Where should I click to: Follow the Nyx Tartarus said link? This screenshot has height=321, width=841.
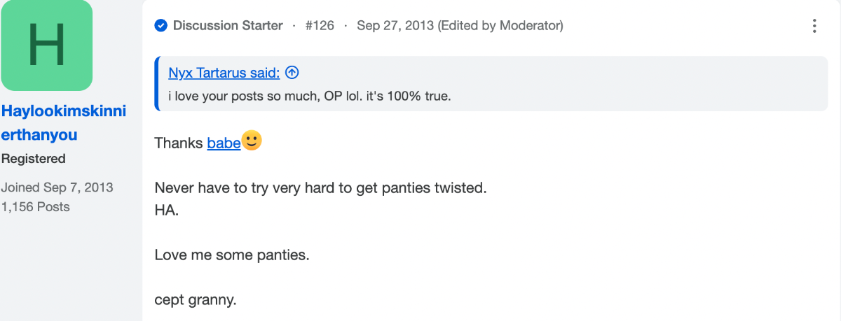pos(224,73)
